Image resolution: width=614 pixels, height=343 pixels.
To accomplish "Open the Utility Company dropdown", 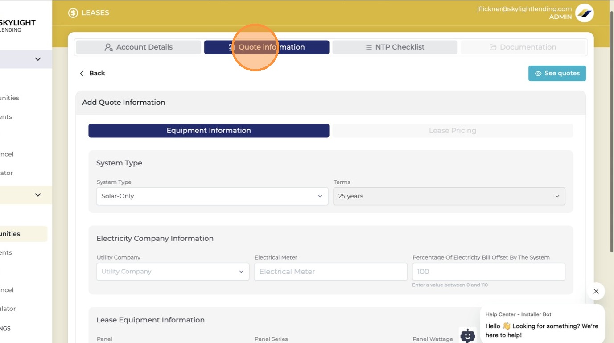I will point(173,272).
